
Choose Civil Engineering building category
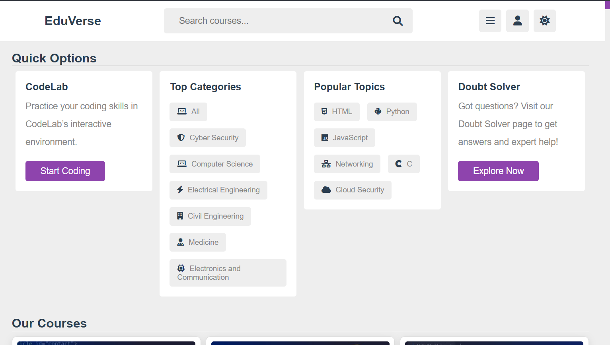[210, 216]
